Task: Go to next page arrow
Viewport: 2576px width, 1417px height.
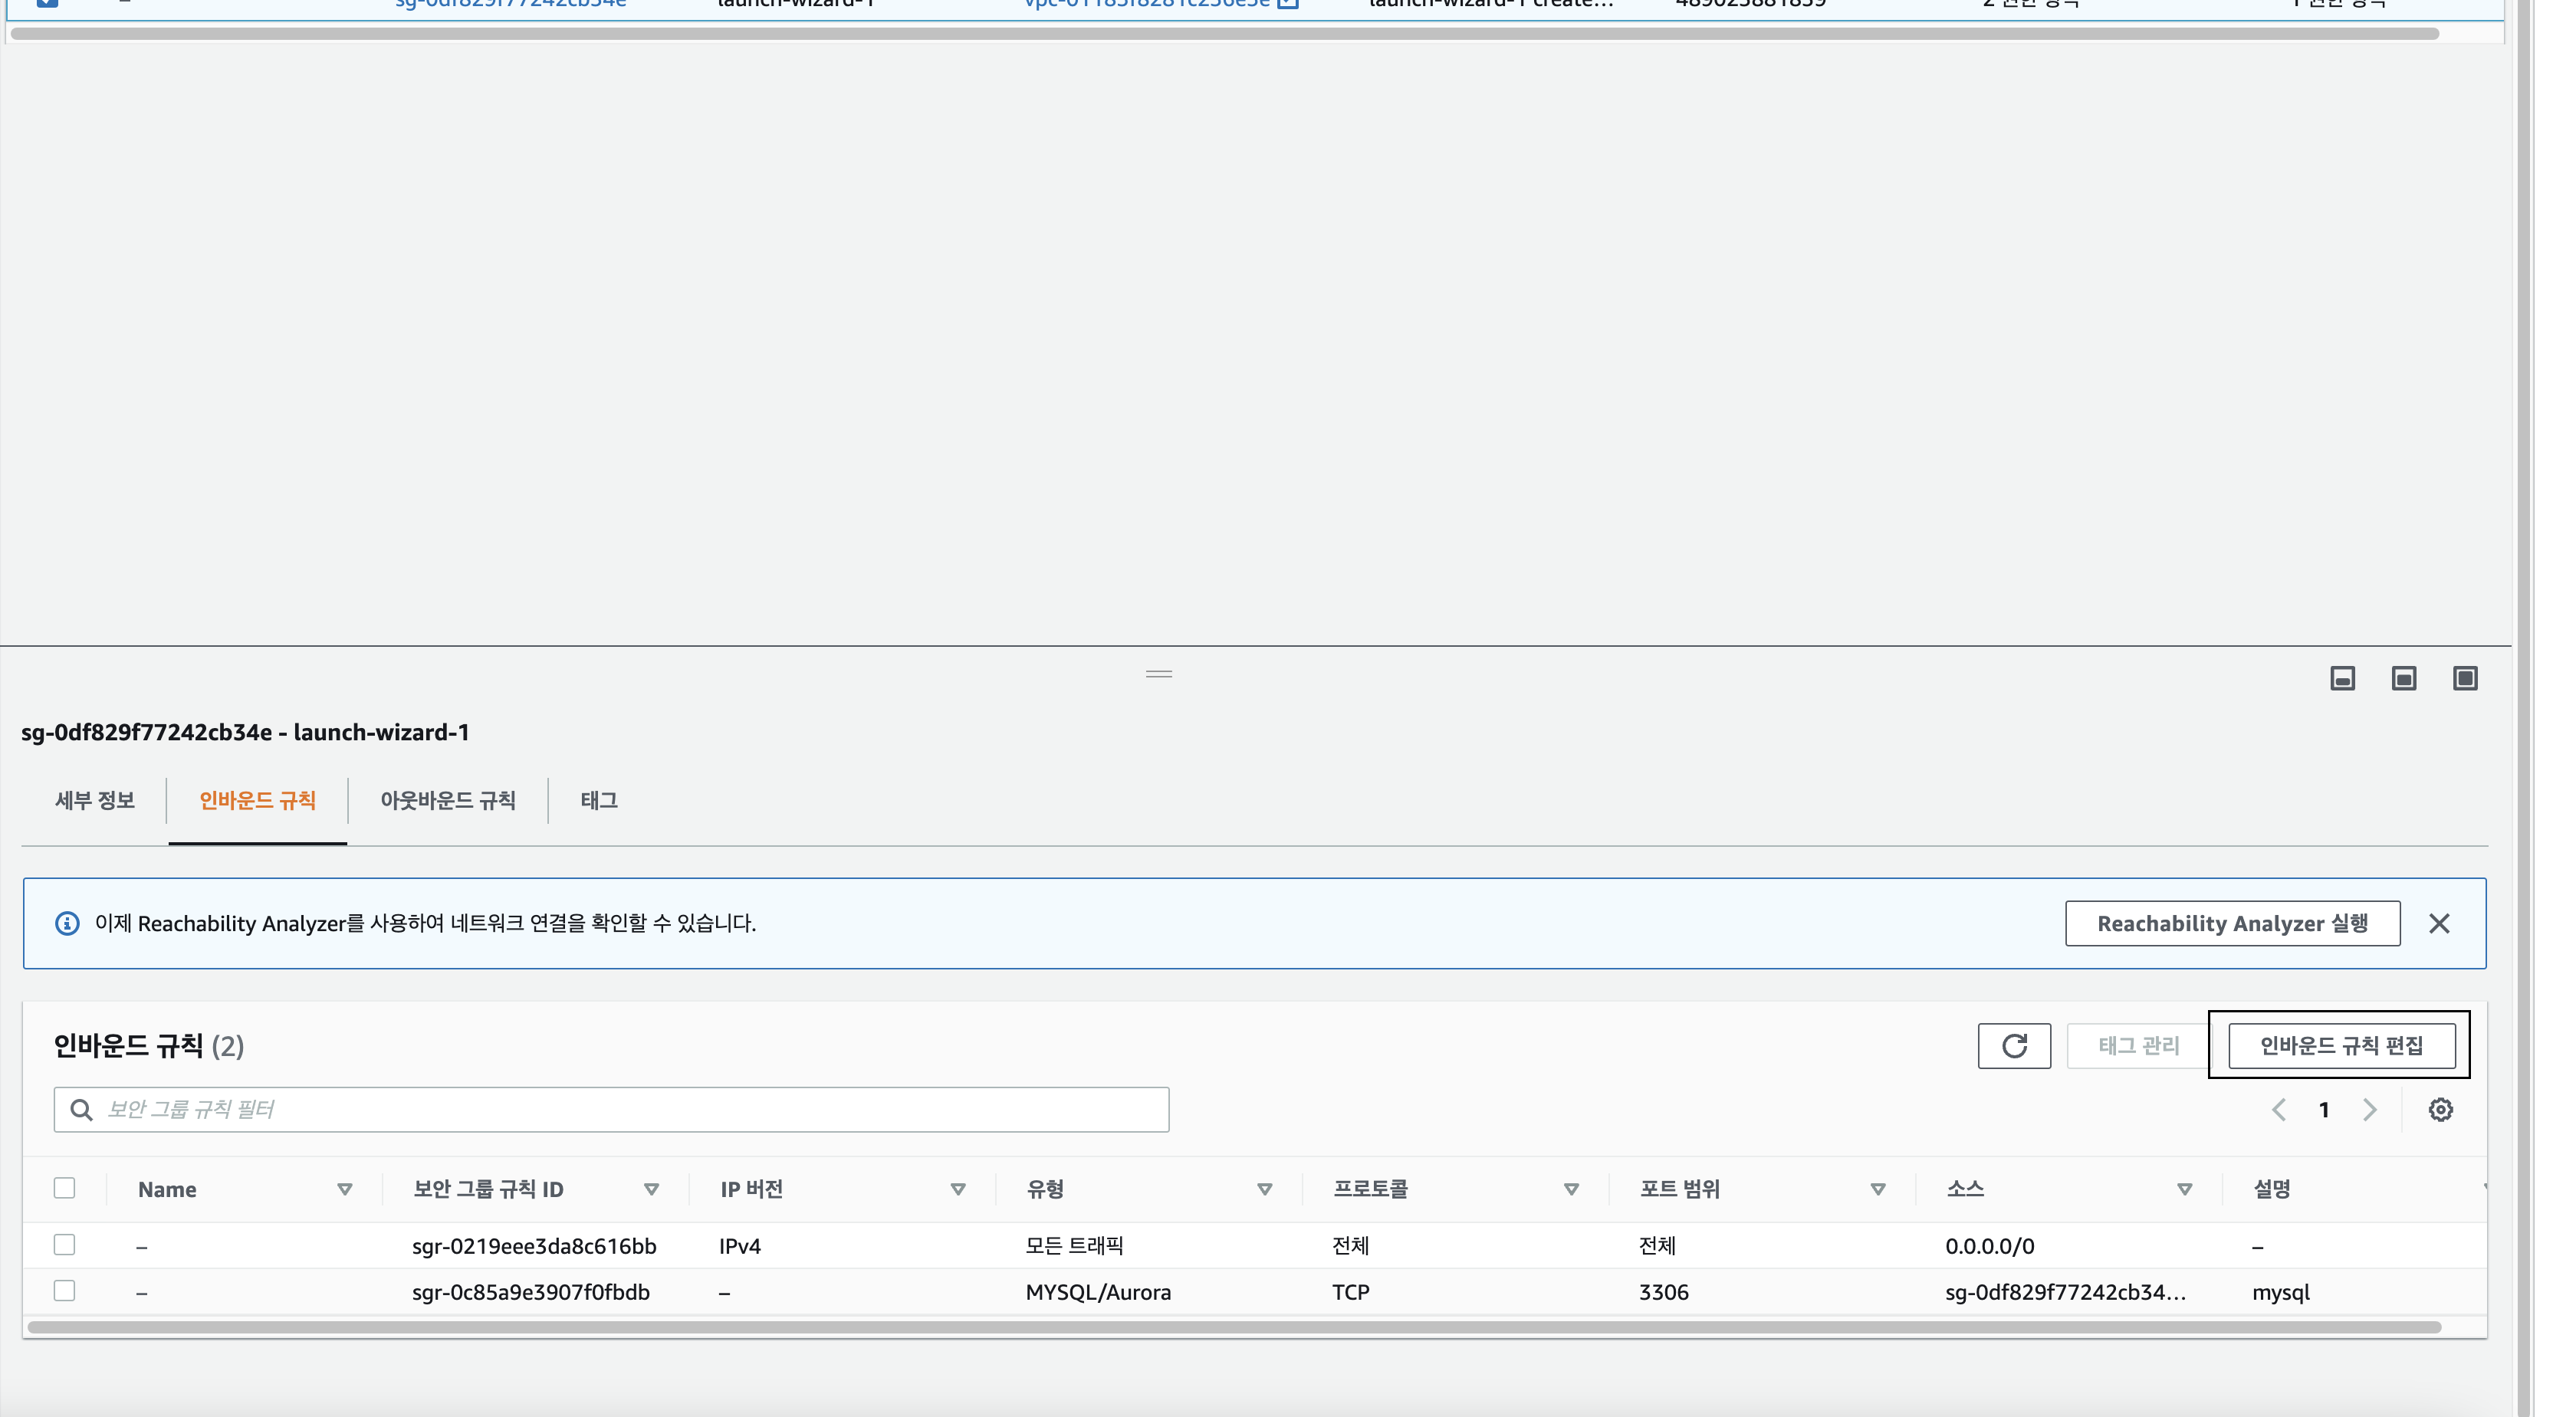Action: [2370, 1109]
